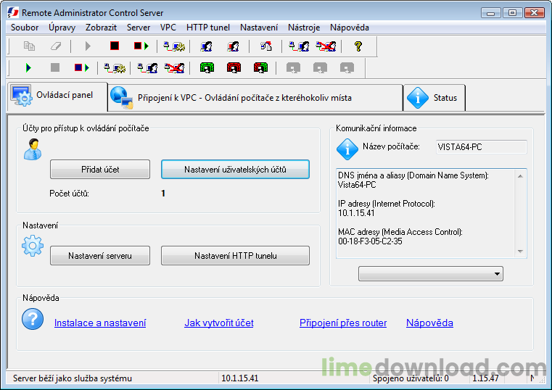Open the Nápověda menu in menu bar
The image size is (552, 390).
(349, 28)
